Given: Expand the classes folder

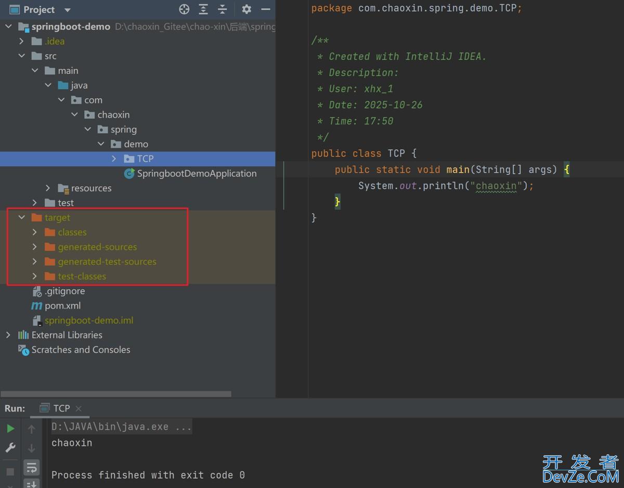Looking at the screenshot, I should pos(34,232).
